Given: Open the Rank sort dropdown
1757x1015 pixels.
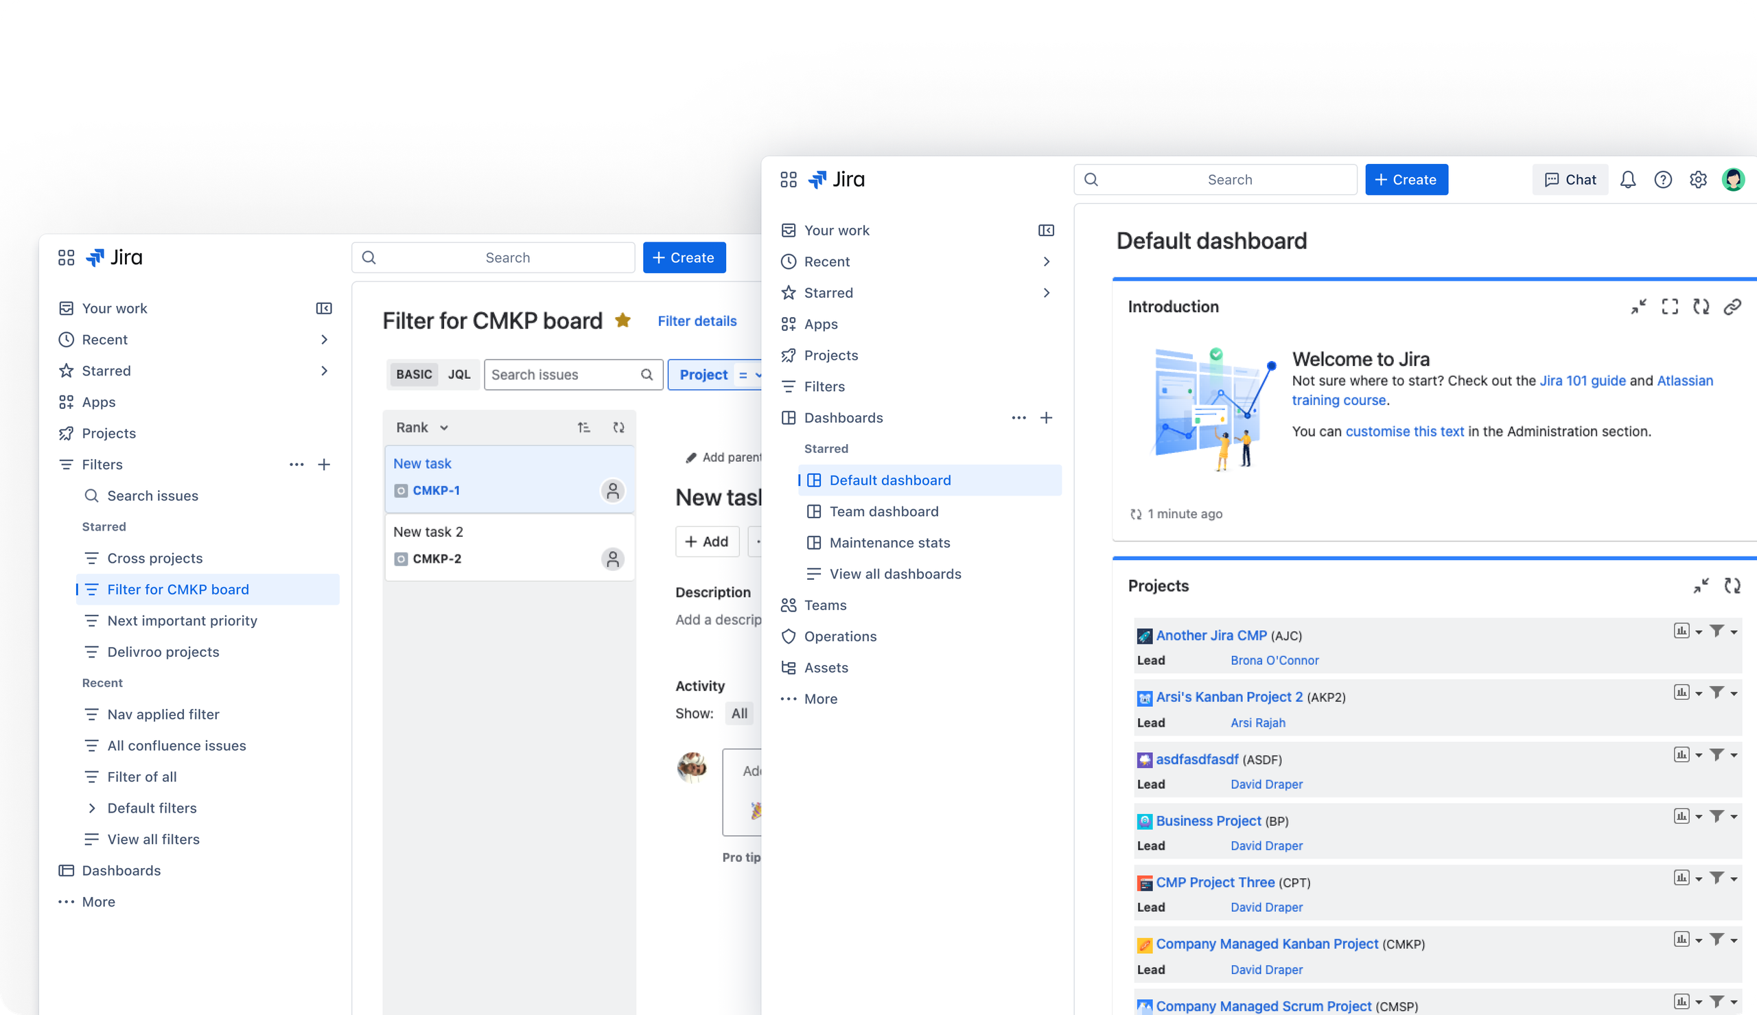Looking at the screenshot, I should pos(422,428).
